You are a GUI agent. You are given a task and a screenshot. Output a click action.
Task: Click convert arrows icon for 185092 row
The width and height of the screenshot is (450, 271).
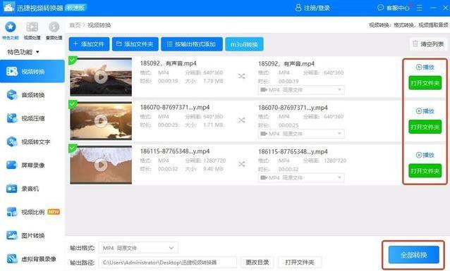coord(242,76)
